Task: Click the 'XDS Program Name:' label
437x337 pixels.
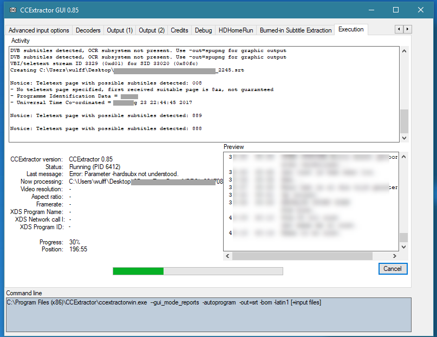Action: (37, 212)
